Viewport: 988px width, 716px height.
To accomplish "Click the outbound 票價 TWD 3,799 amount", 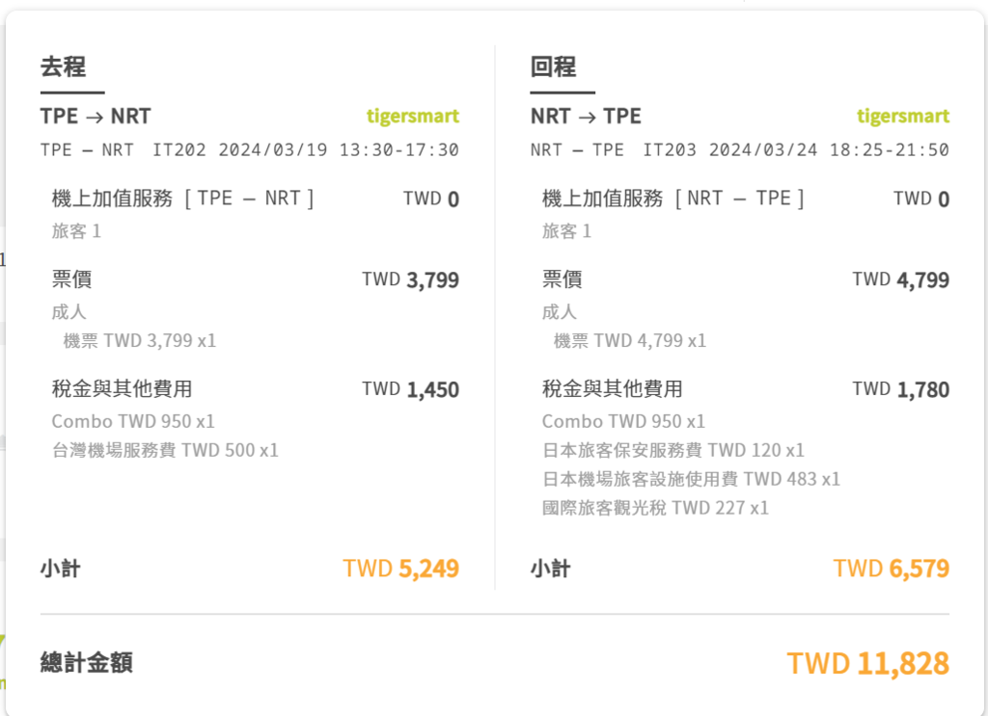I will [x=411, y=279].
